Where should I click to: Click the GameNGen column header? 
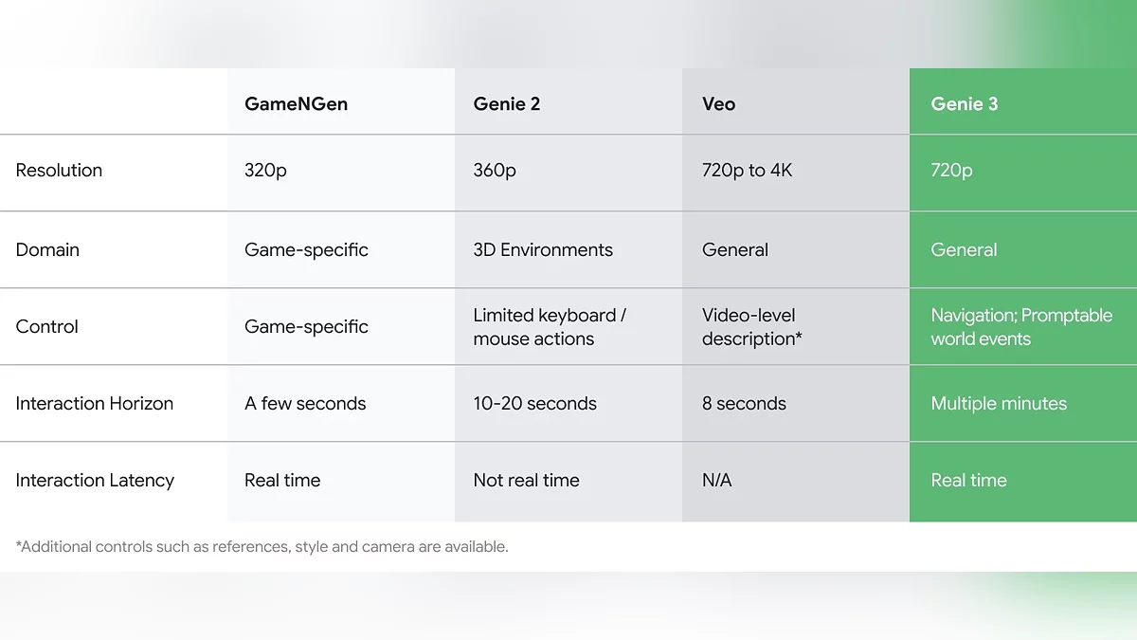(x=296, y=104)
